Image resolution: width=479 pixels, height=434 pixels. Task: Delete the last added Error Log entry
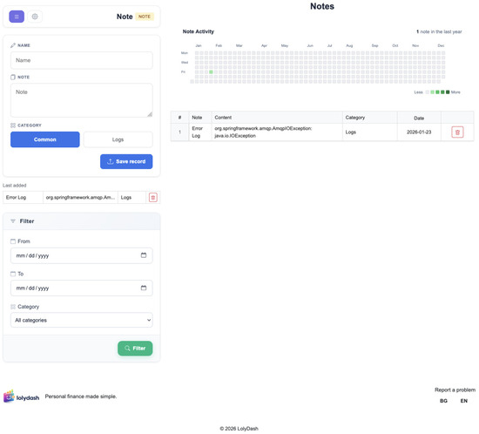[153, 198]
